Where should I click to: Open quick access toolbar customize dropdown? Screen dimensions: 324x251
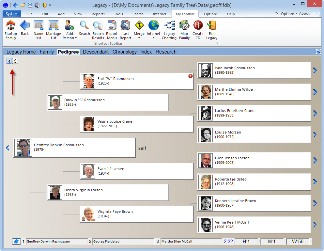click(50, 5)
